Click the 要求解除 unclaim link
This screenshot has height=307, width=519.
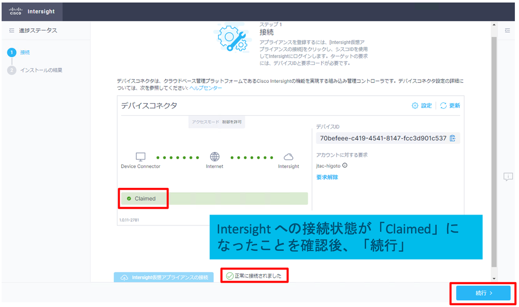click(327, 177)
